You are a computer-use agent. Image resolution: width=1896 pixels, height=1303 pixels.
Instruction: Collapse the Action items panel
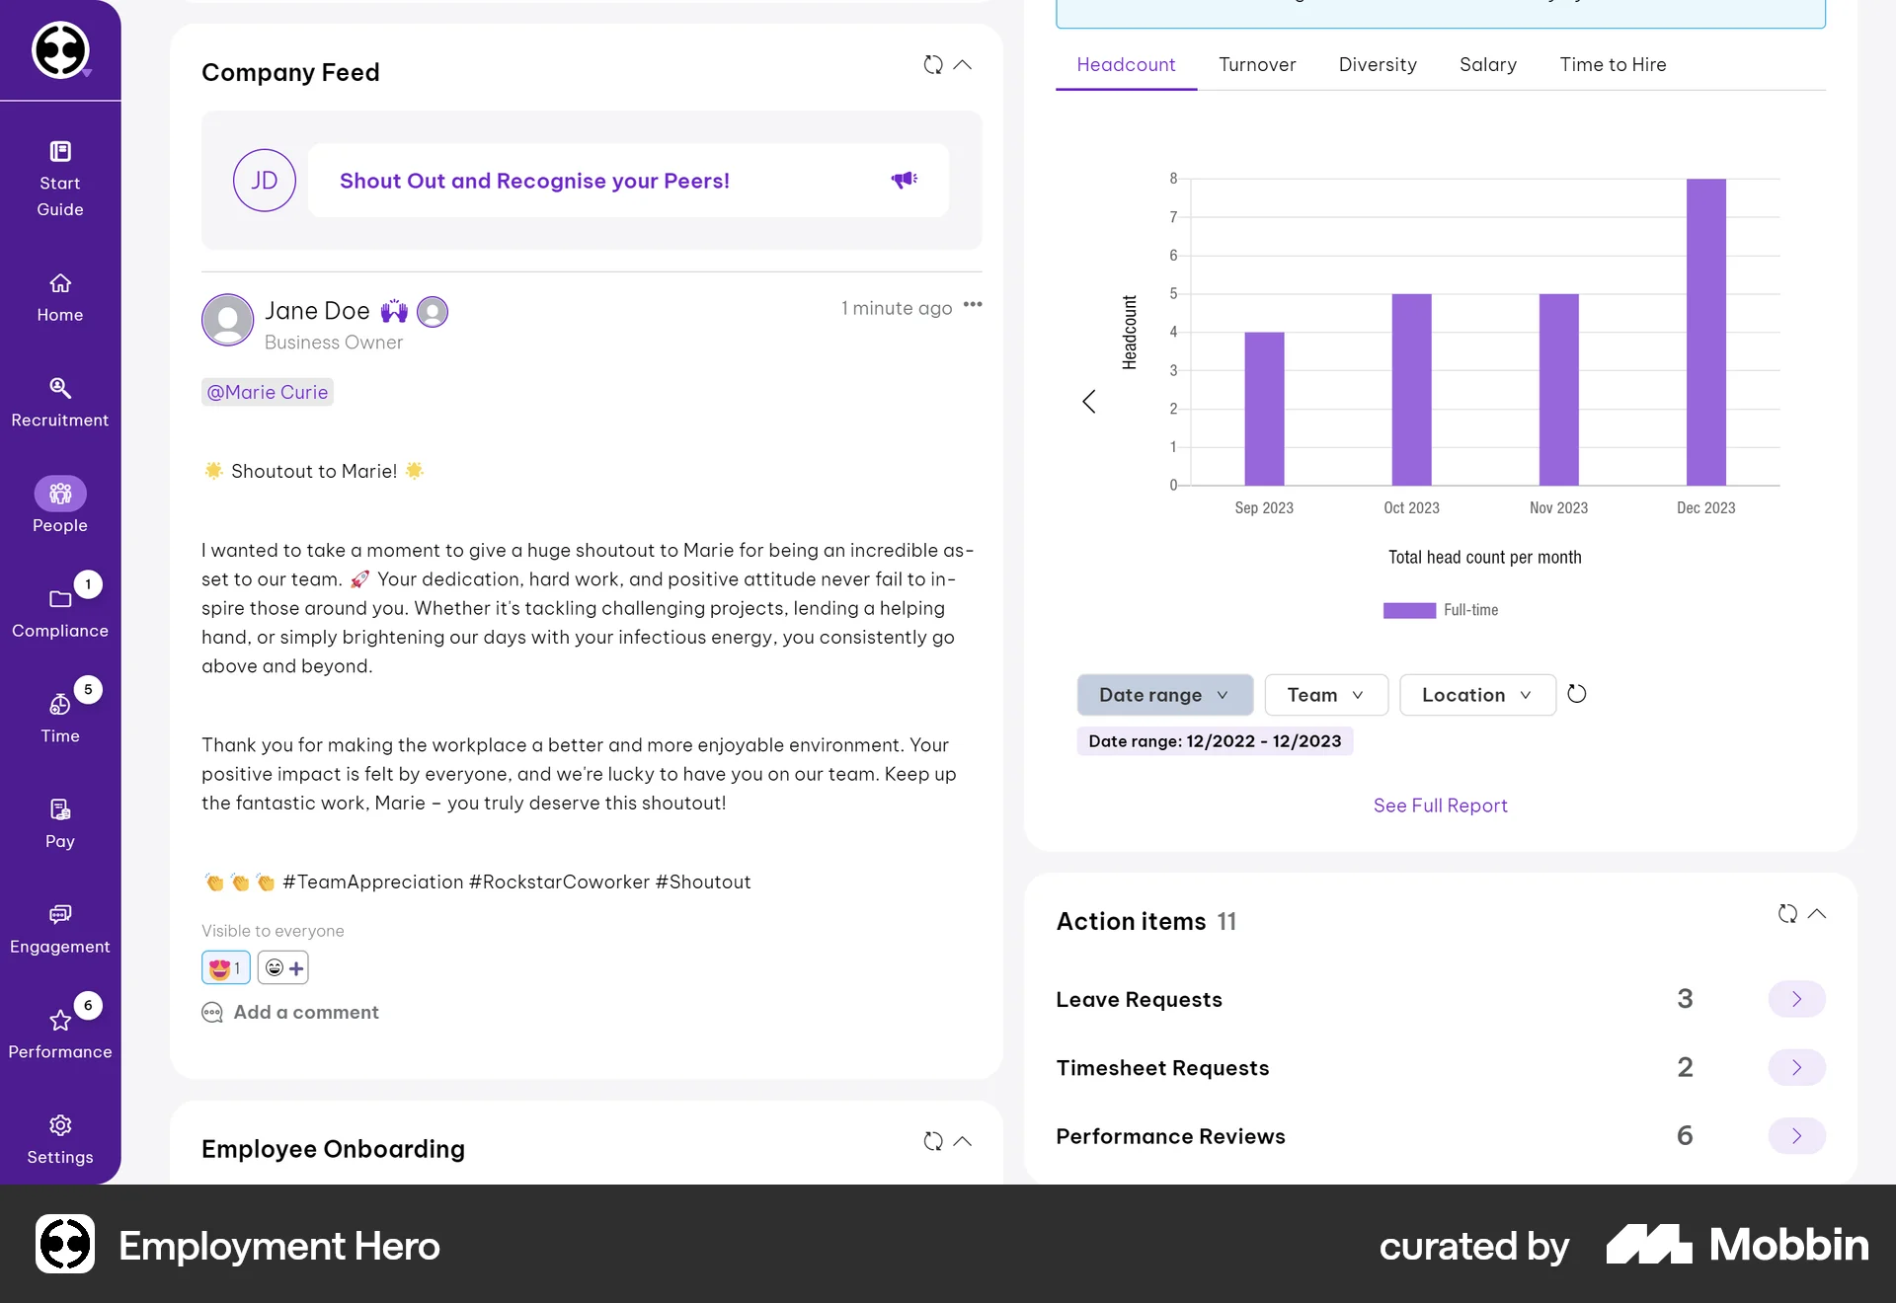coord(1817,914)
